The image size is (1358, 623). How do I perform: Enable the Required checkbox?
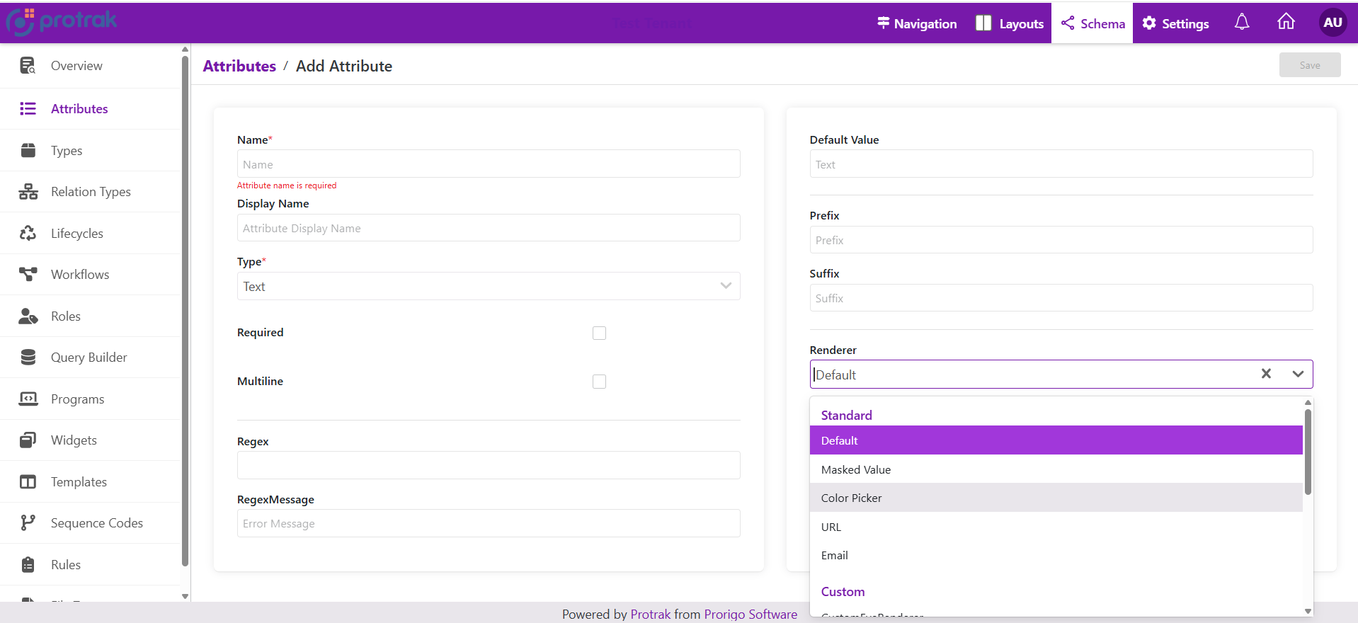599,333
